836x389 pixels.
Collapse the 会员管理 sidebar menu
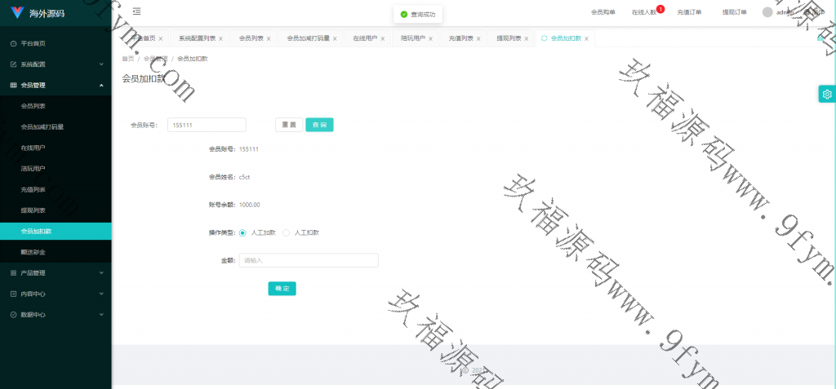point(56,85)
